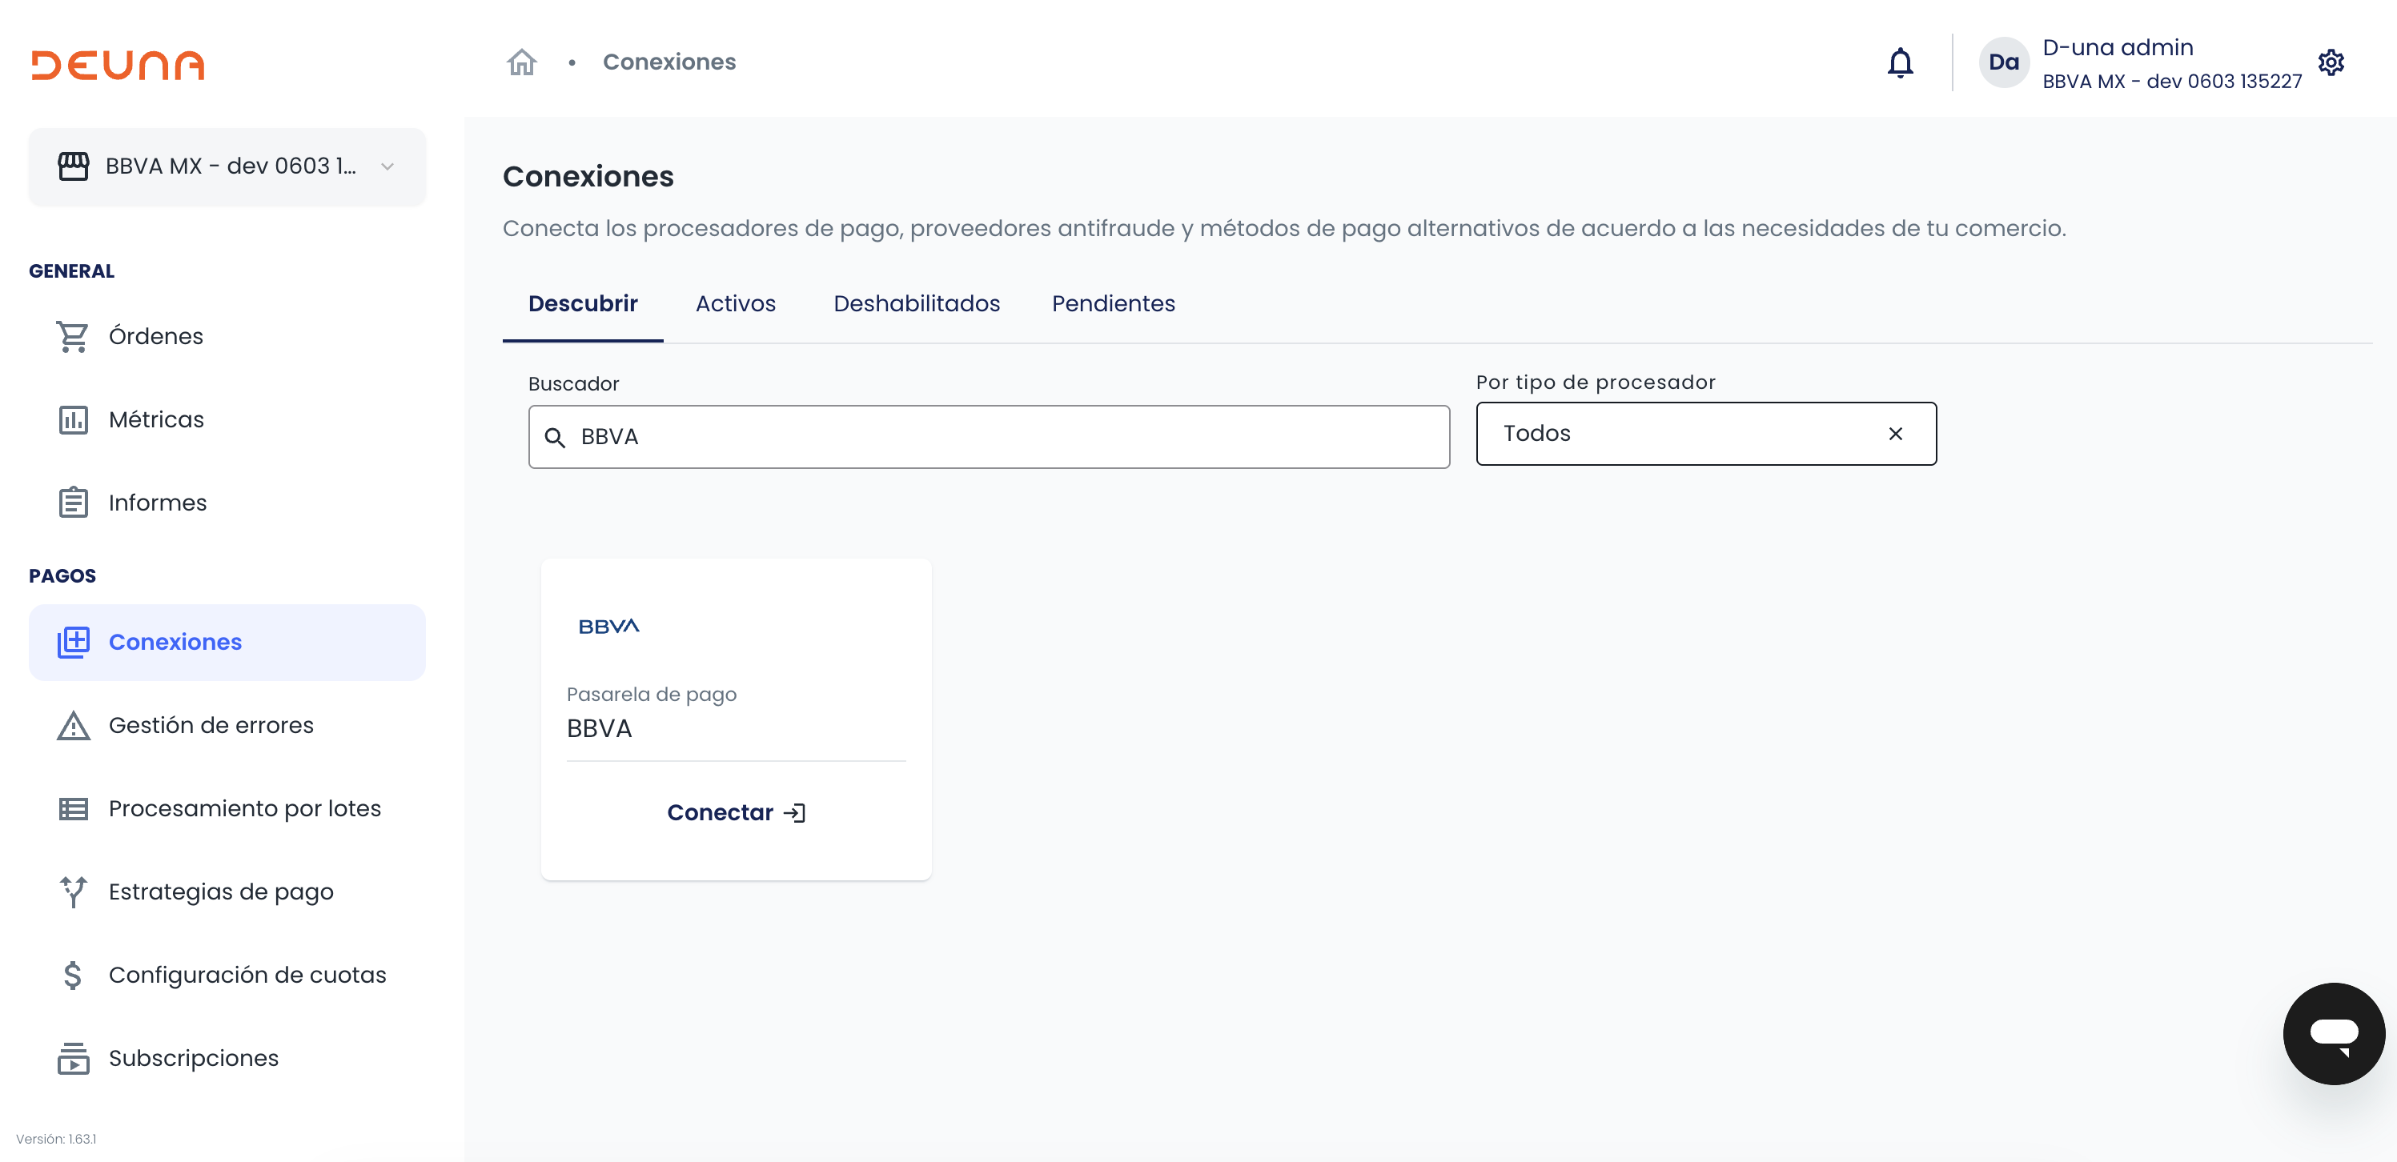Image resolution: width=2397 pixels, height=1162 pixels.
Task: Open the settings gear icon
Action: [2330, 62]
